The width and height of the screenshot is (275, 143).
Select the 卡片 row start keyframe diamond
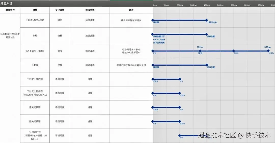point(152,34)
